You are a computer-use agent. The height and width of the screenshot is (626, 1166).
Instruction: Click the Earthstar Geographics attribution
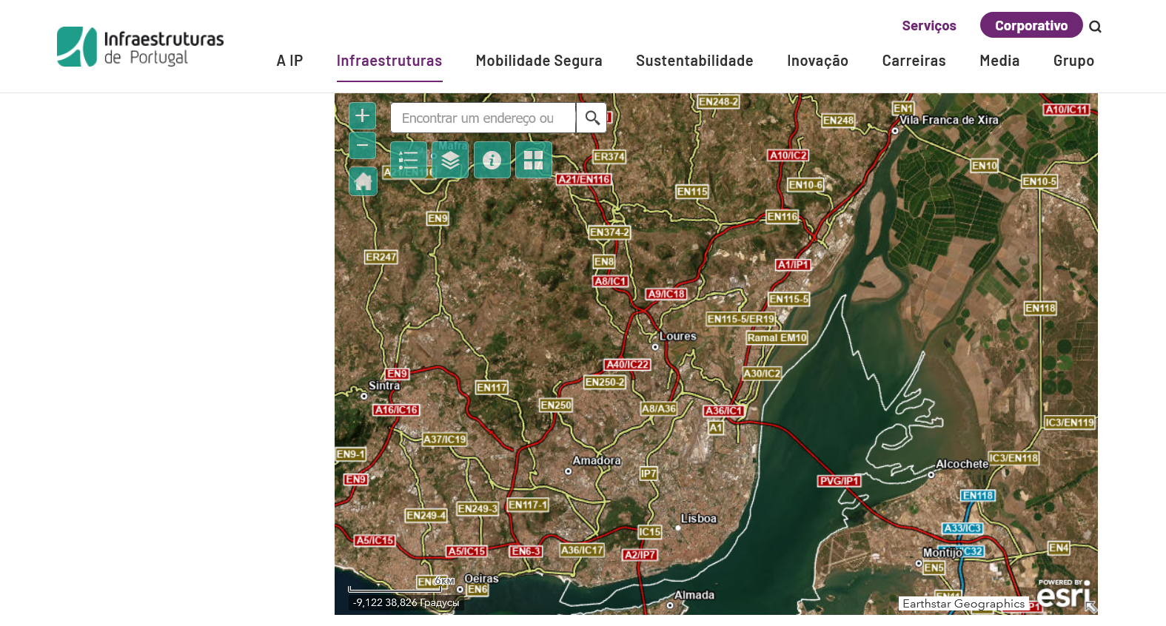[964, 604]
